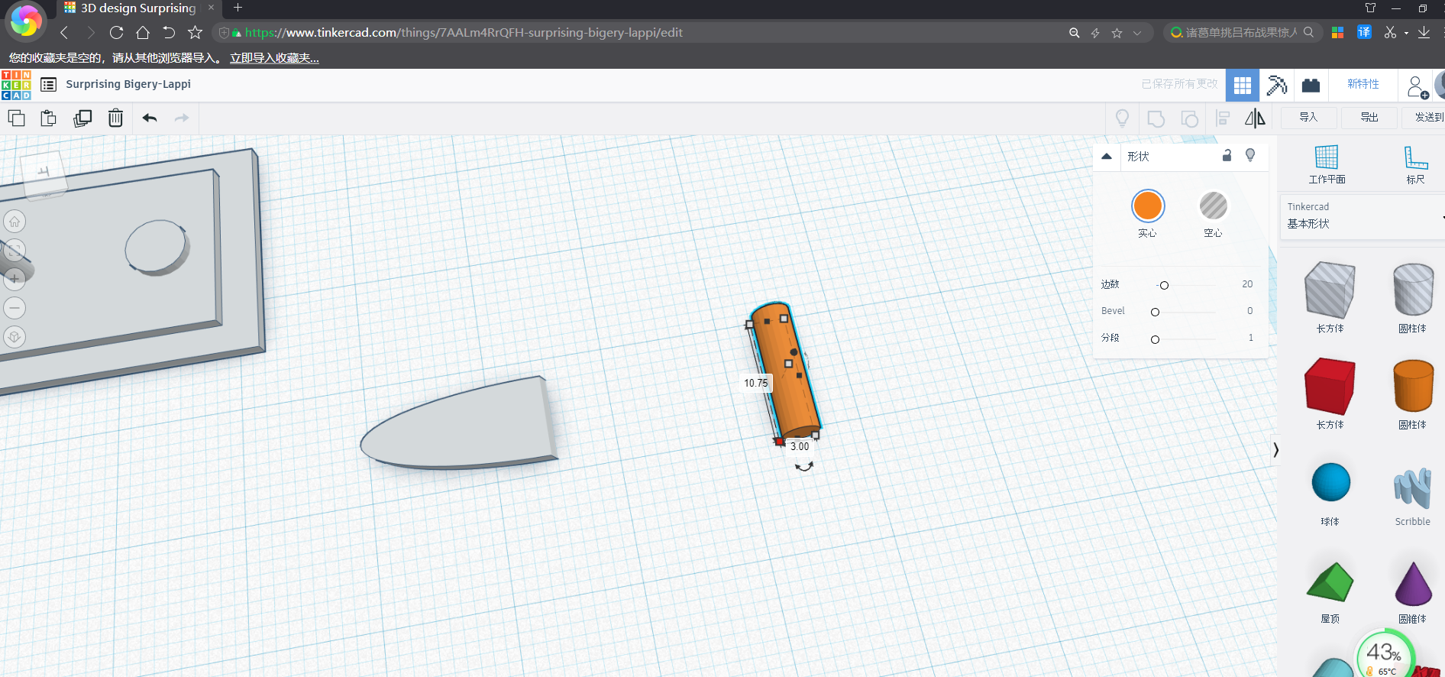Adjust the Bevel slider handle
The width and height of the screenshot is (1445, 677).
click(x=1155, y=312)
